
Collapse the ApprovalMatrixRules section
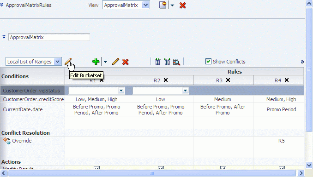(2, 5)
